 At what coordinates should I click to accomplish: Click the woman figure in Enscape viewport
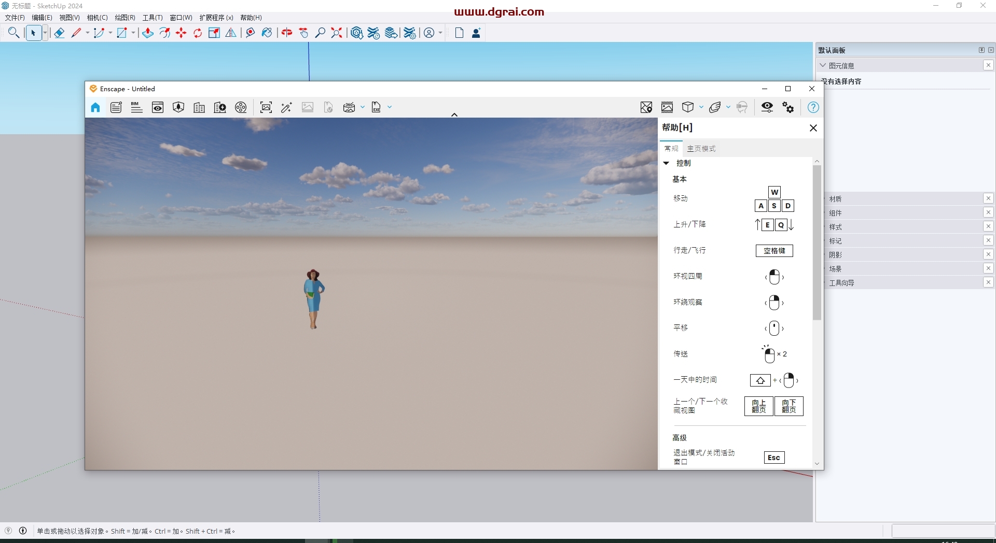pos(313,299)
